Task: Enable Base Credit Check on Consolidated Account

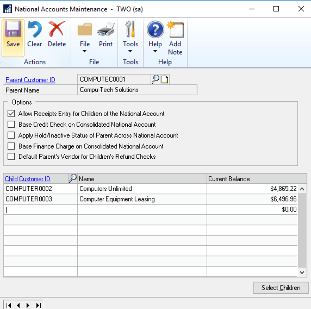Action: 11,125
